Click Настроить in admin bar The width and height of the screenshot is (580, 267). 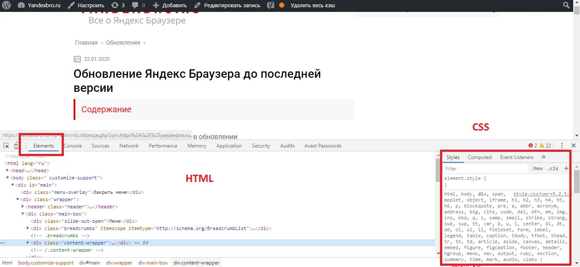pos(86,6)
